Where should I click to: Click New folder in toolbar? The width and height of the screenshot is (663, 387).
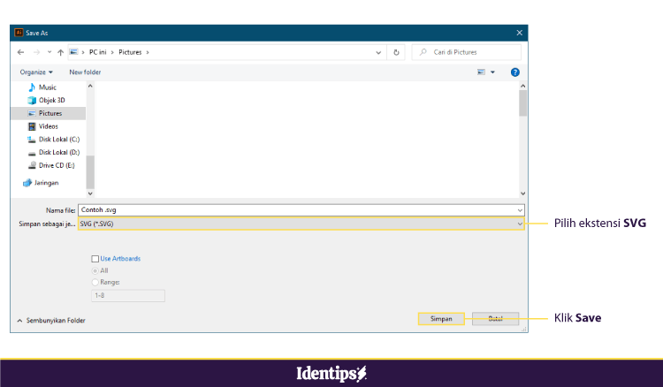point(85,72)
